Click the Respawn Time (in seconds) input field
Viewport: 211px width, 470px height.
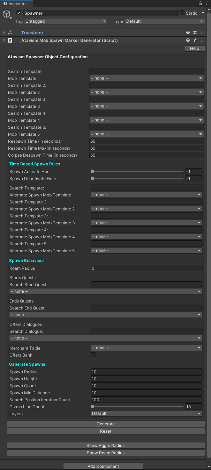point(146,141)
